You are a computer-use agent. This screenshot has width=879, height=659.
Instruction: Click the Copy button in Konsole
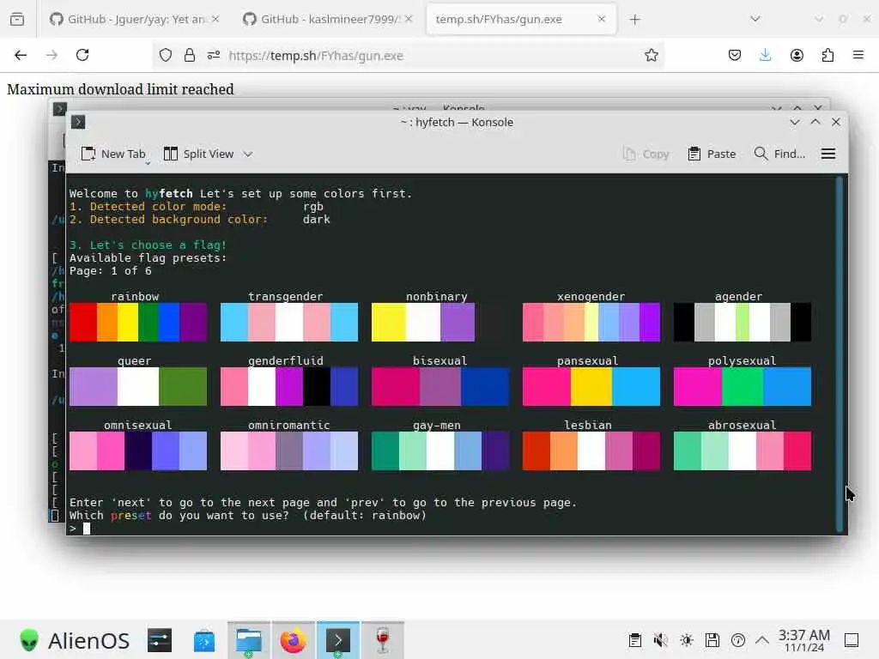coord(646,154)
